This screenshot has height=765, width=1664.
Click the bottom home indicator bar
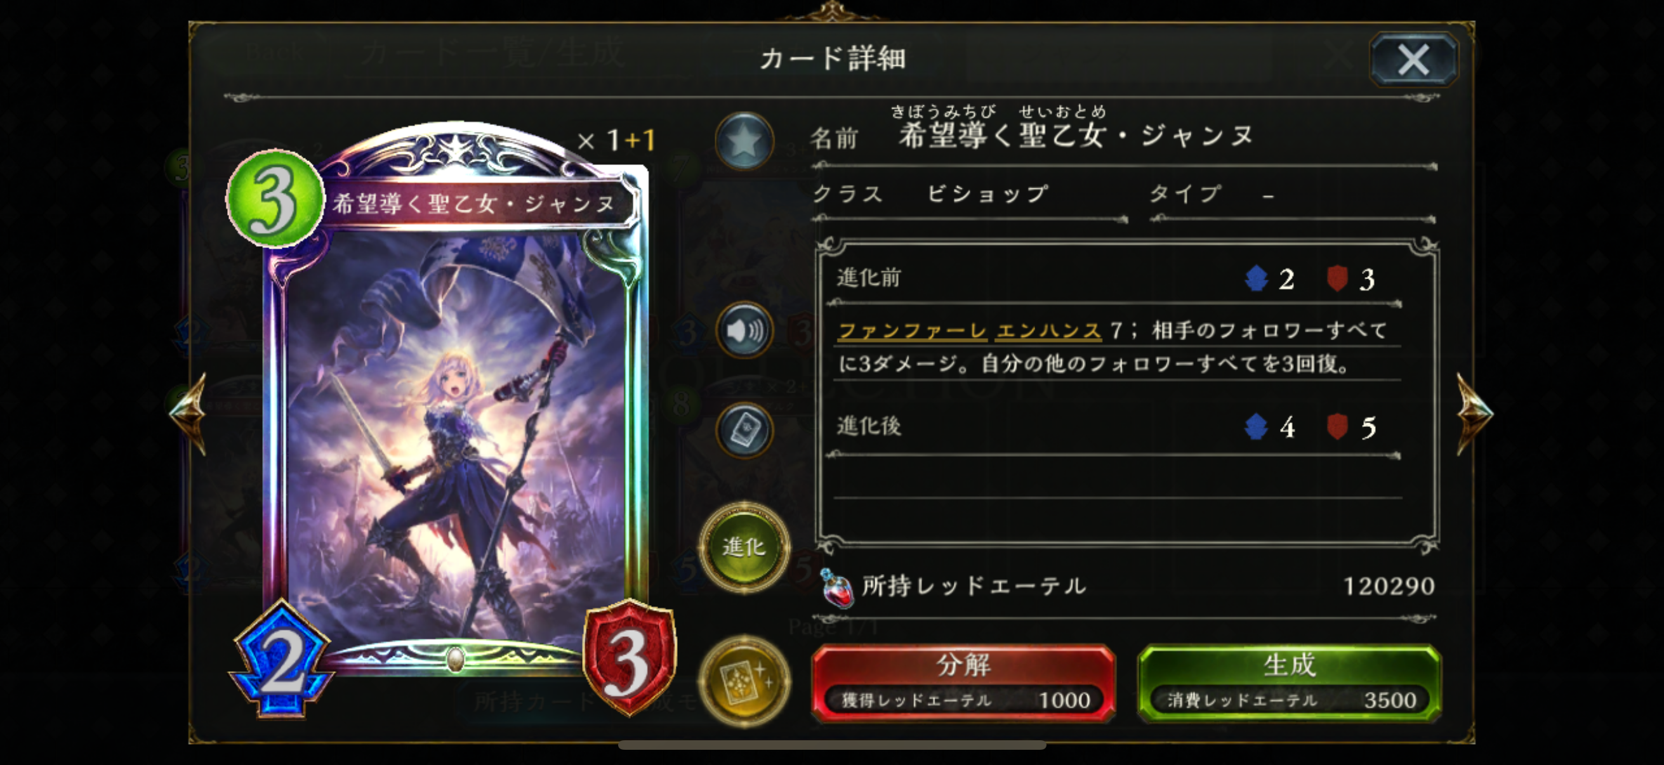pos(832,745)
